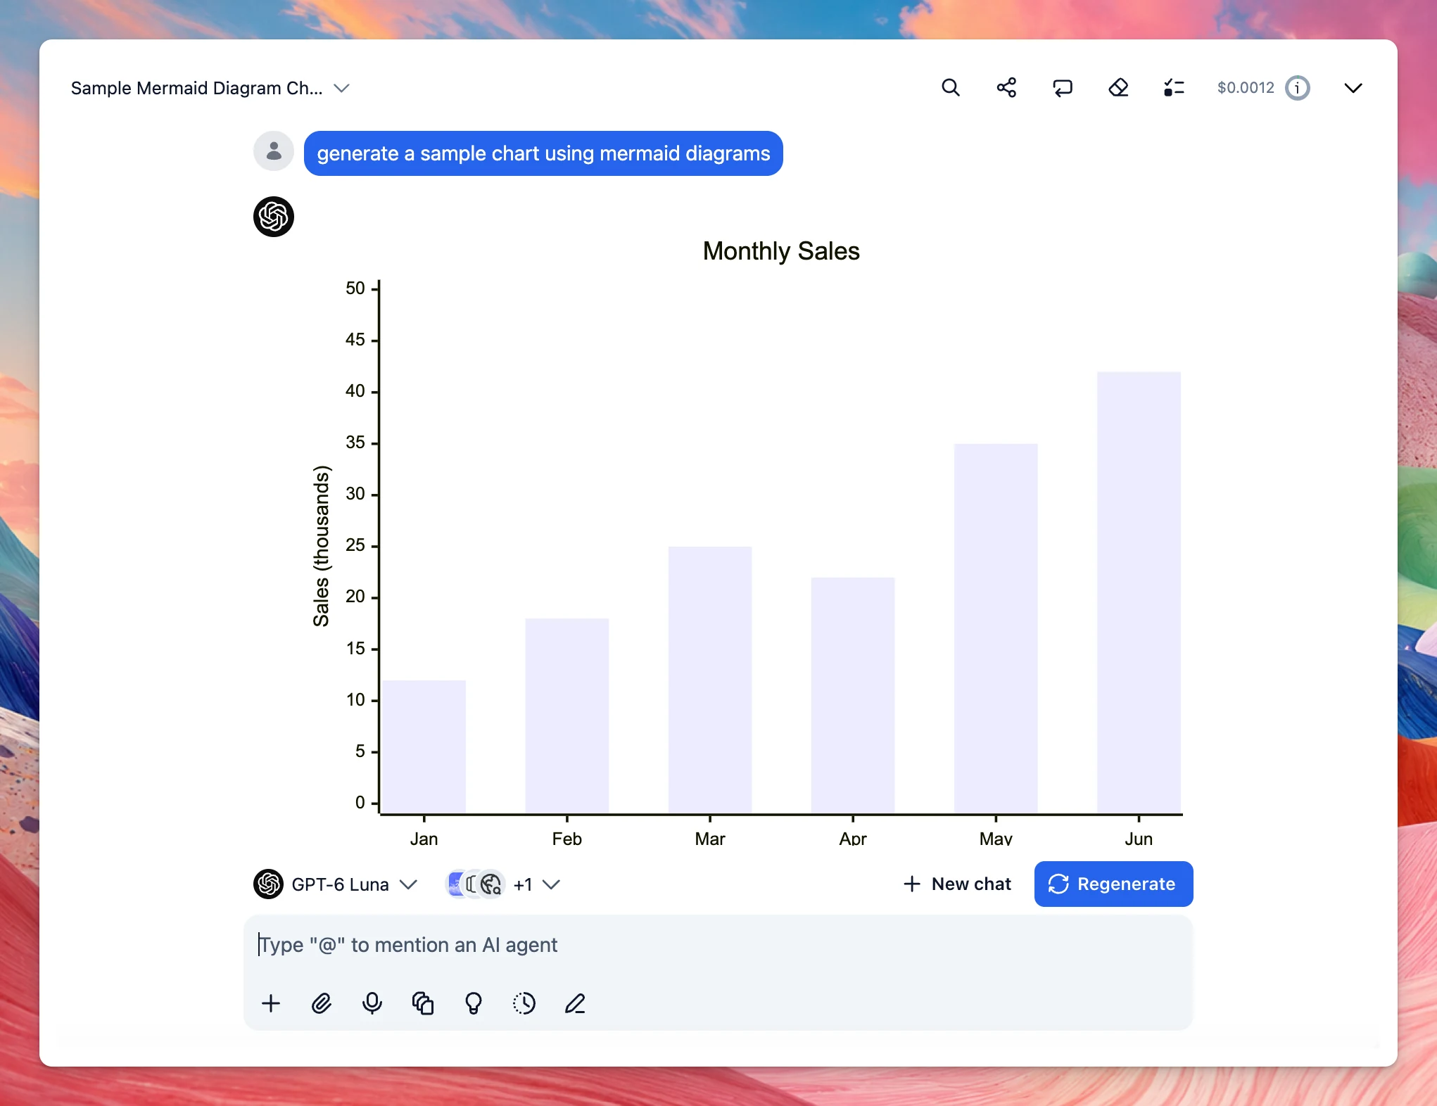Click the Regenerate button
The image size is (1437, 1106).
1113,884
